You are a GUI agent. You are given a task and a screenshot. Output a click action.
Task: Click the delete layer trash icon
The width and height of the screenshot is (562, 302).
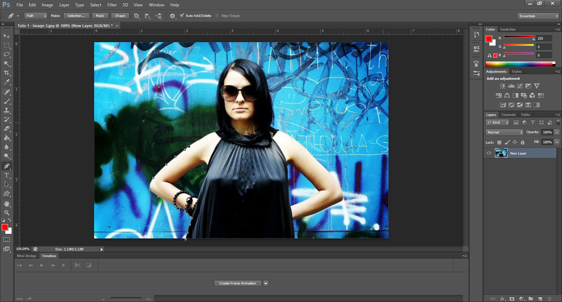coord(550,299)
